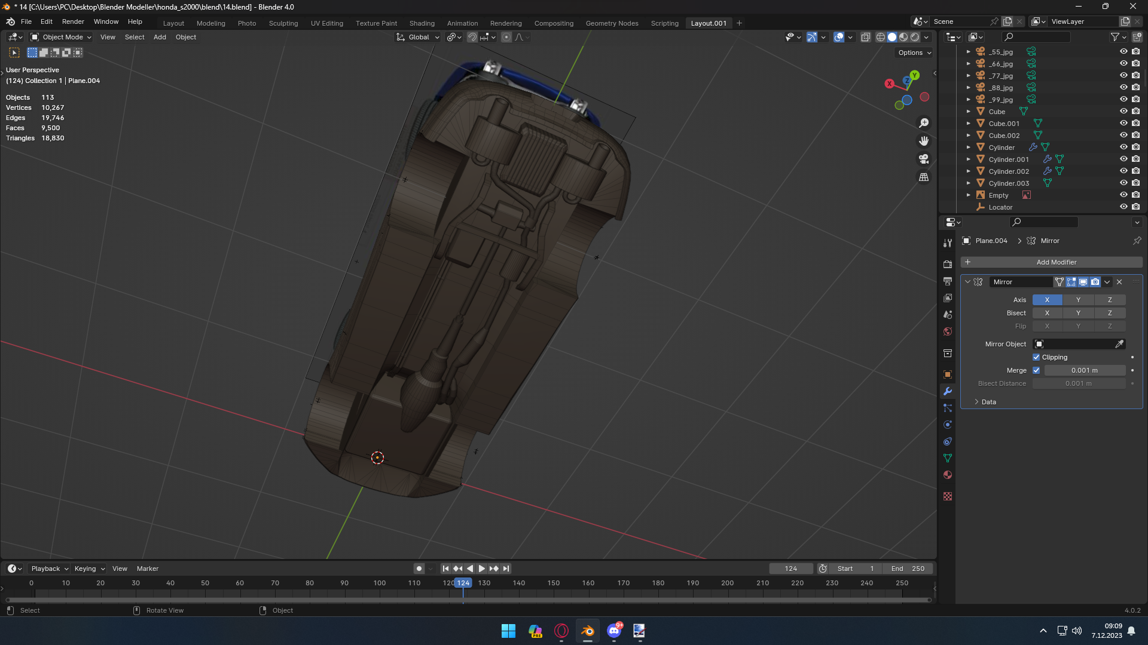Toggle camera view with camera gizmo icon
The height and width of the screenshot is (645, 1148).
click(x=924, y=159)
